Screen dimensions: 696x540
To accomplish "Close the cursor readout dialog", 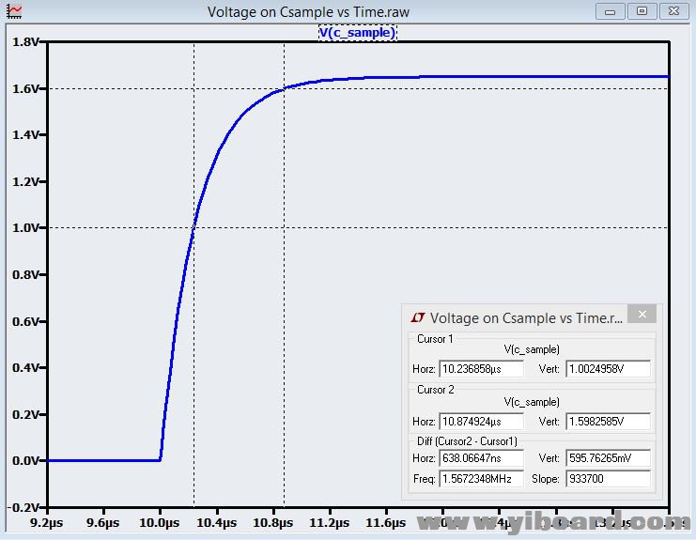I will pos(642,316).
